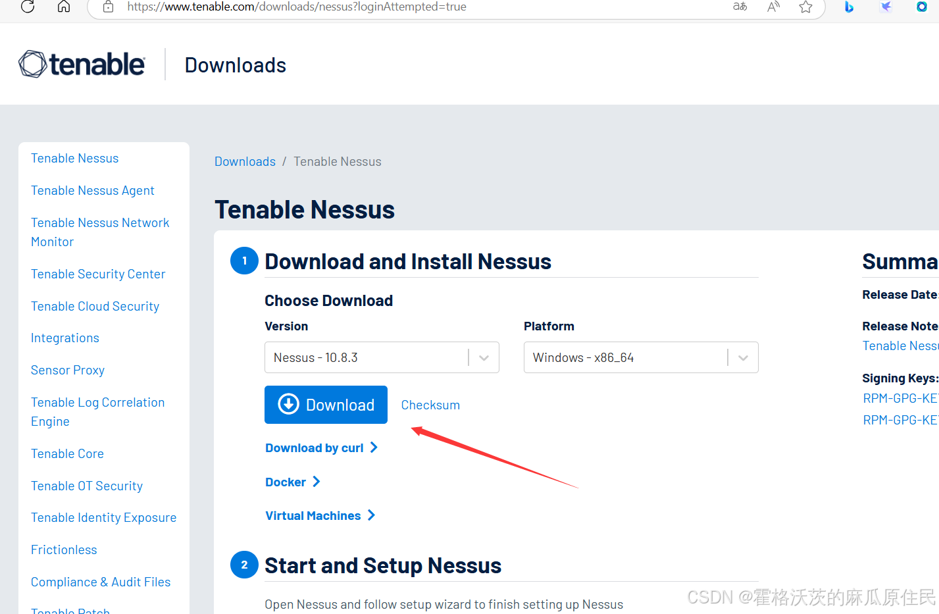Open Tenable Identity Exposure link

pyautogui.click(x=104, y=518)
